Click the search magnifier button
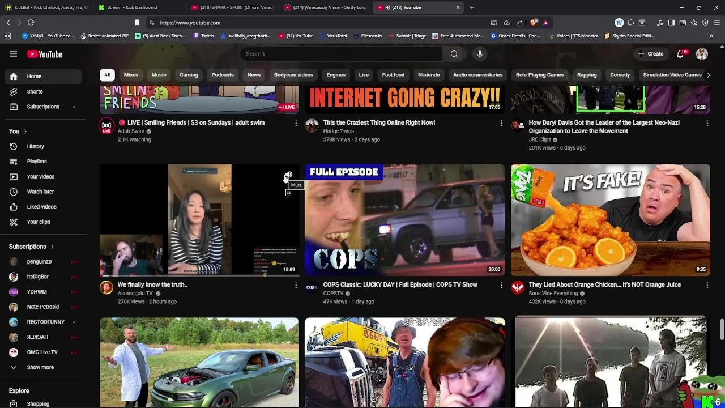 [454, 54]
